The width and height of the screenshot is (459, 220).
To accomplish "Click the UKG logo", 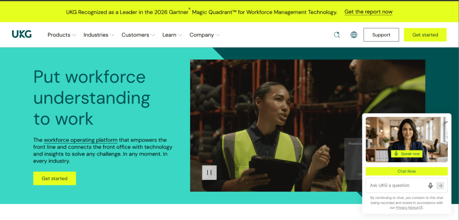I will pos(22,34).
